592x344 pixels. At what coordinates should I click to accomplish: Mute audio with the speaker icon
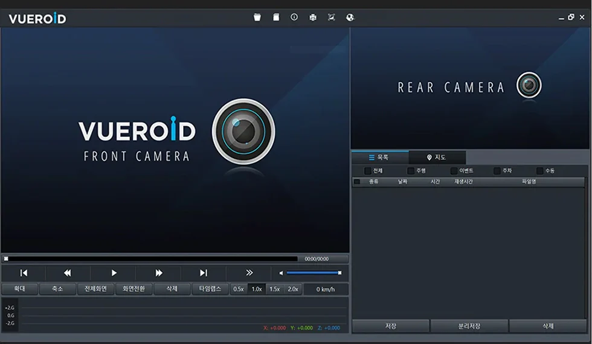pos(281,273)
